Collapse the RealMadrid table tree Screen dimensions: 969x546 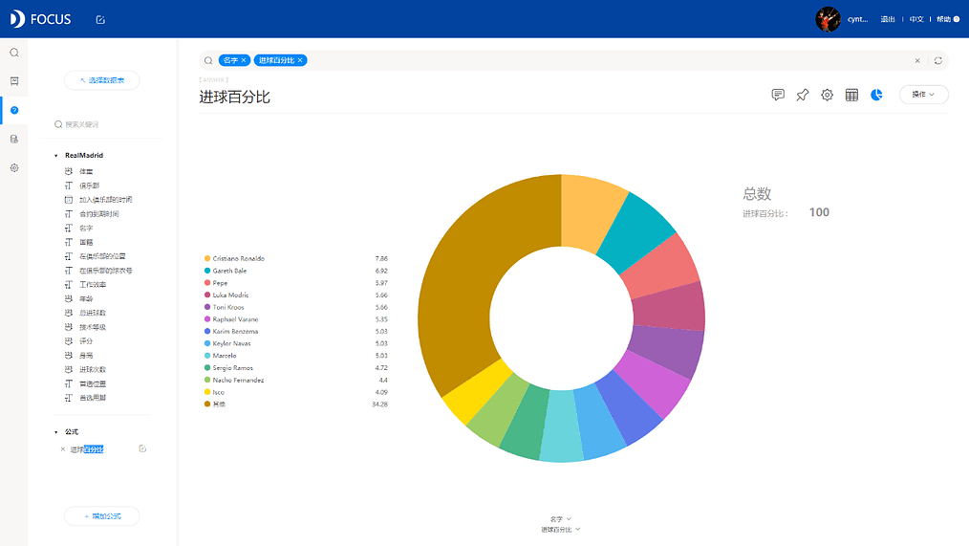click(x=55, y=156)
